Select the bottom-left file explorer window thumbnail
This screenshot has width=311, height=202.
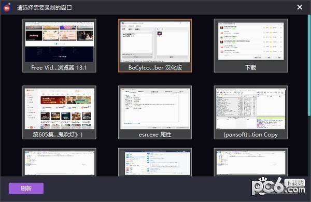(x=59, y=162)
